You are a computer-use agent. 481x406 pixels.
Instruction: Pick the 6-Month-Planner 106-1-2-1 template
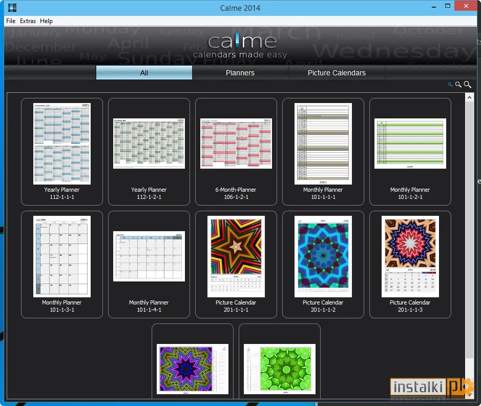pos(236,152)
